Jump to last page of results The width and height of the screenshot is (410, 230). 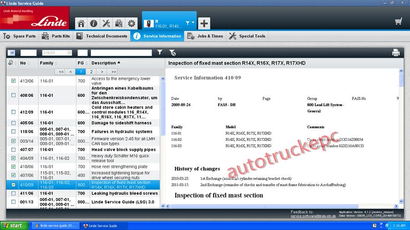[x=113, y=72]
